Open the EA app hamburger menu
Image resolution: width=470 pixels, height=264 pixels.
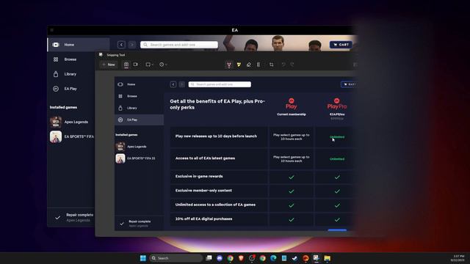pyautogui.click(x=52, y=30)
